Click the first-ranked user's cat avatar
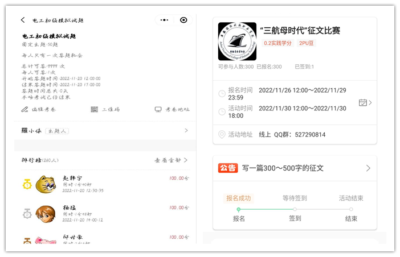This screenshot has height=257, width=400. (46, 184)
